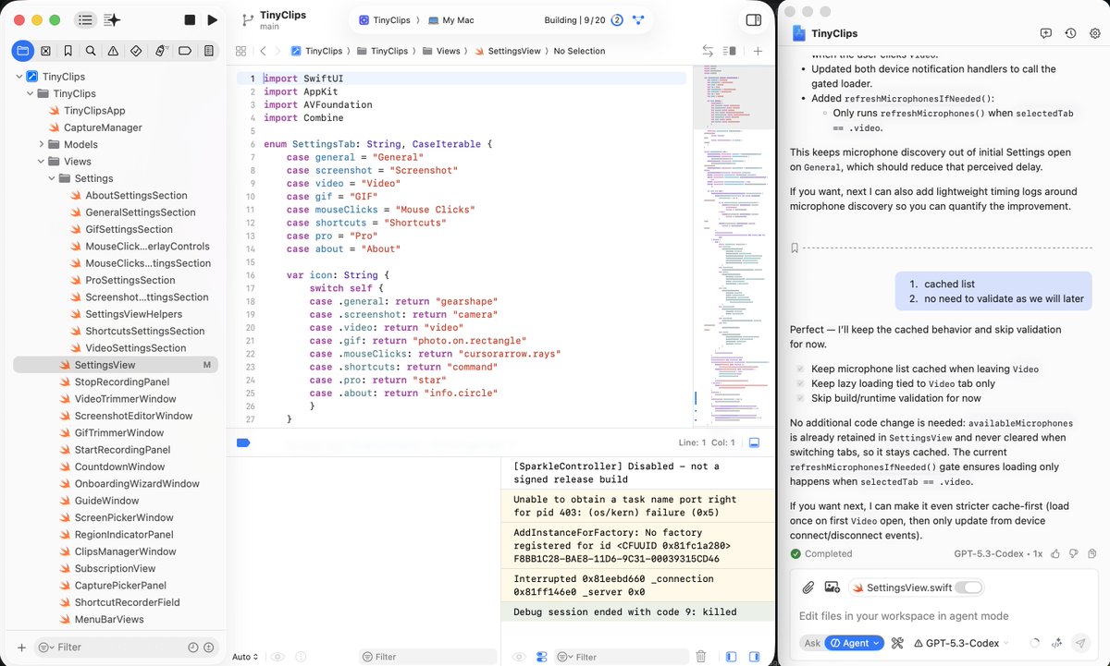This screenshot has width=1110, height=666.
Task: Open the Test navigator diamond icon
Action: pos(136,51)
